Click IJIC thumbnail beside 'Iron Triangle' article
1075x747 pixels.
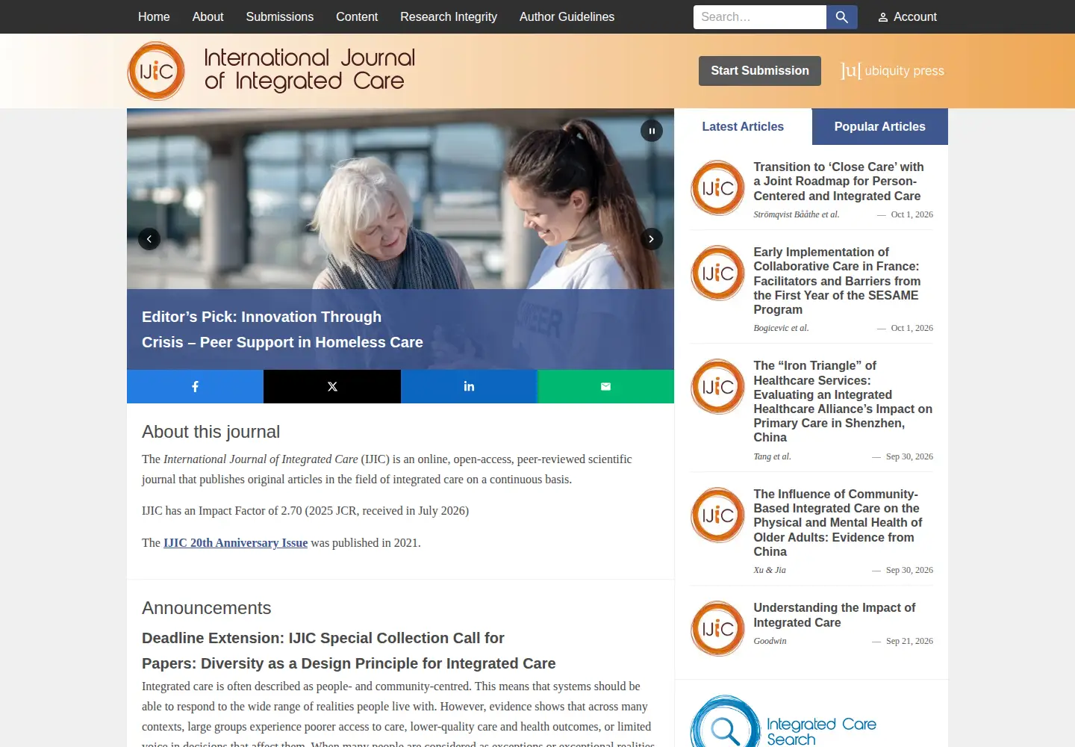point(717,386)
